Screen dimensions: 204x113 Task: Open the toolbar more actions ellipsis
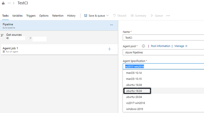pyautogui.click(x=168, y=16)
